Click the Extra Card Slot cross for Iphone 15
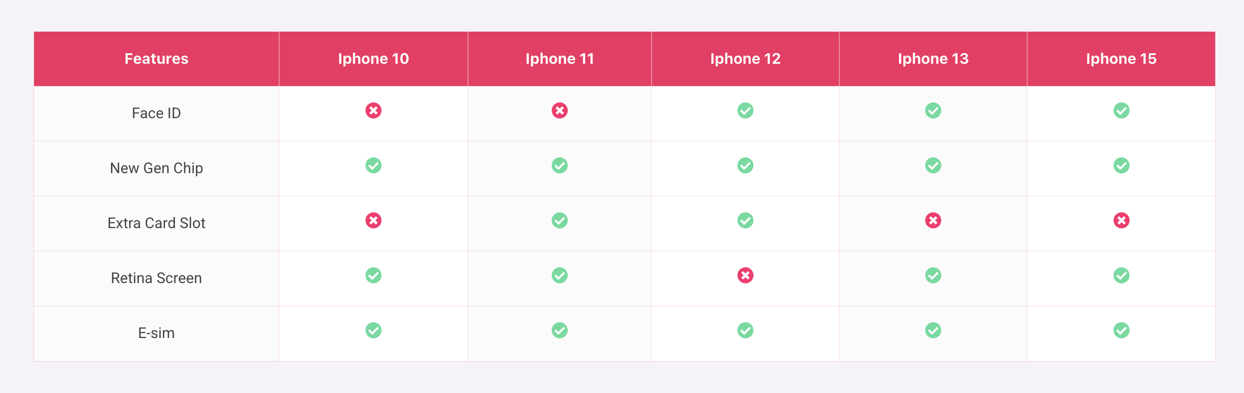Image resolution: width=1244 pixels, height=393 pixels. coord(1122,220)
